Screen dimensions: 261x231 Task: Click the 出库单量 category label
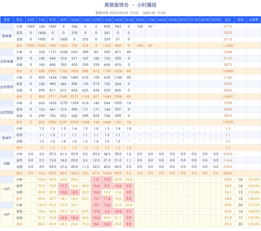7,62
